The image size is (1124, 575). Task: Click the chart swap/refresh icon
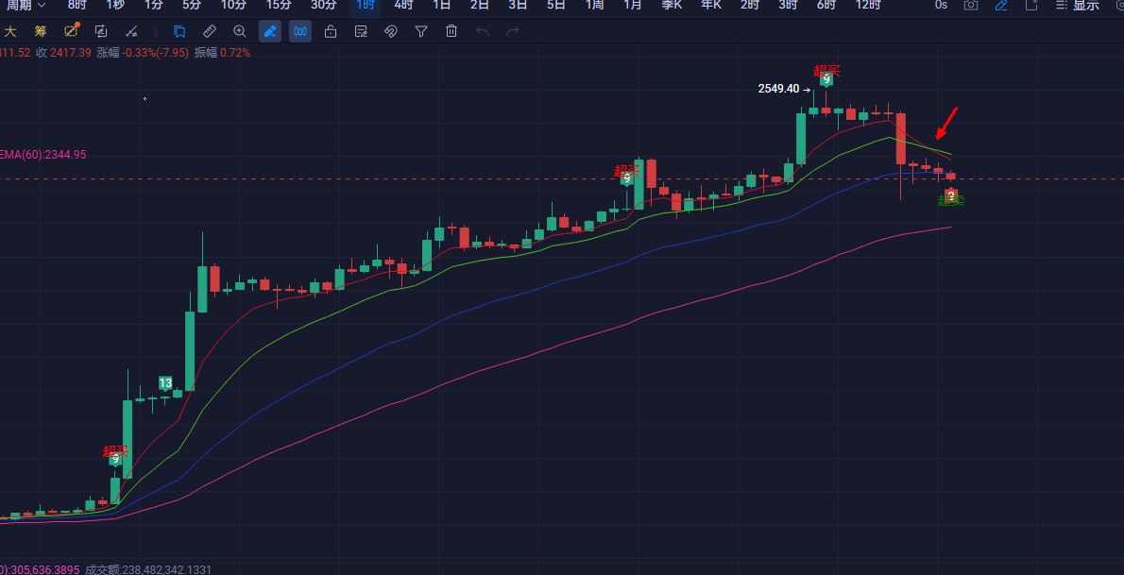(x=101, y=31)
